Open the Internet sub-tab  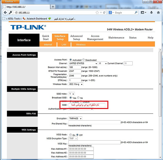click(x=48, y=44)
